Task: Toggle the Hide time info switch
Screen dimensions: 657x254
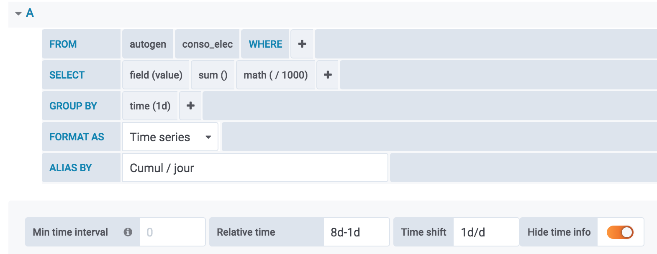Action: [620, 232]
